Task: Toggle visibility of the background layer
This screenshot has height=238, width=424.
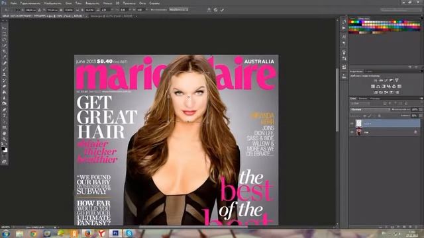Action: [352, 132]
